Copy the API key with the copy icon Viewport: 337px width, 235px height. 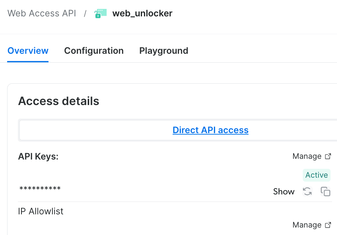(325, 191)
